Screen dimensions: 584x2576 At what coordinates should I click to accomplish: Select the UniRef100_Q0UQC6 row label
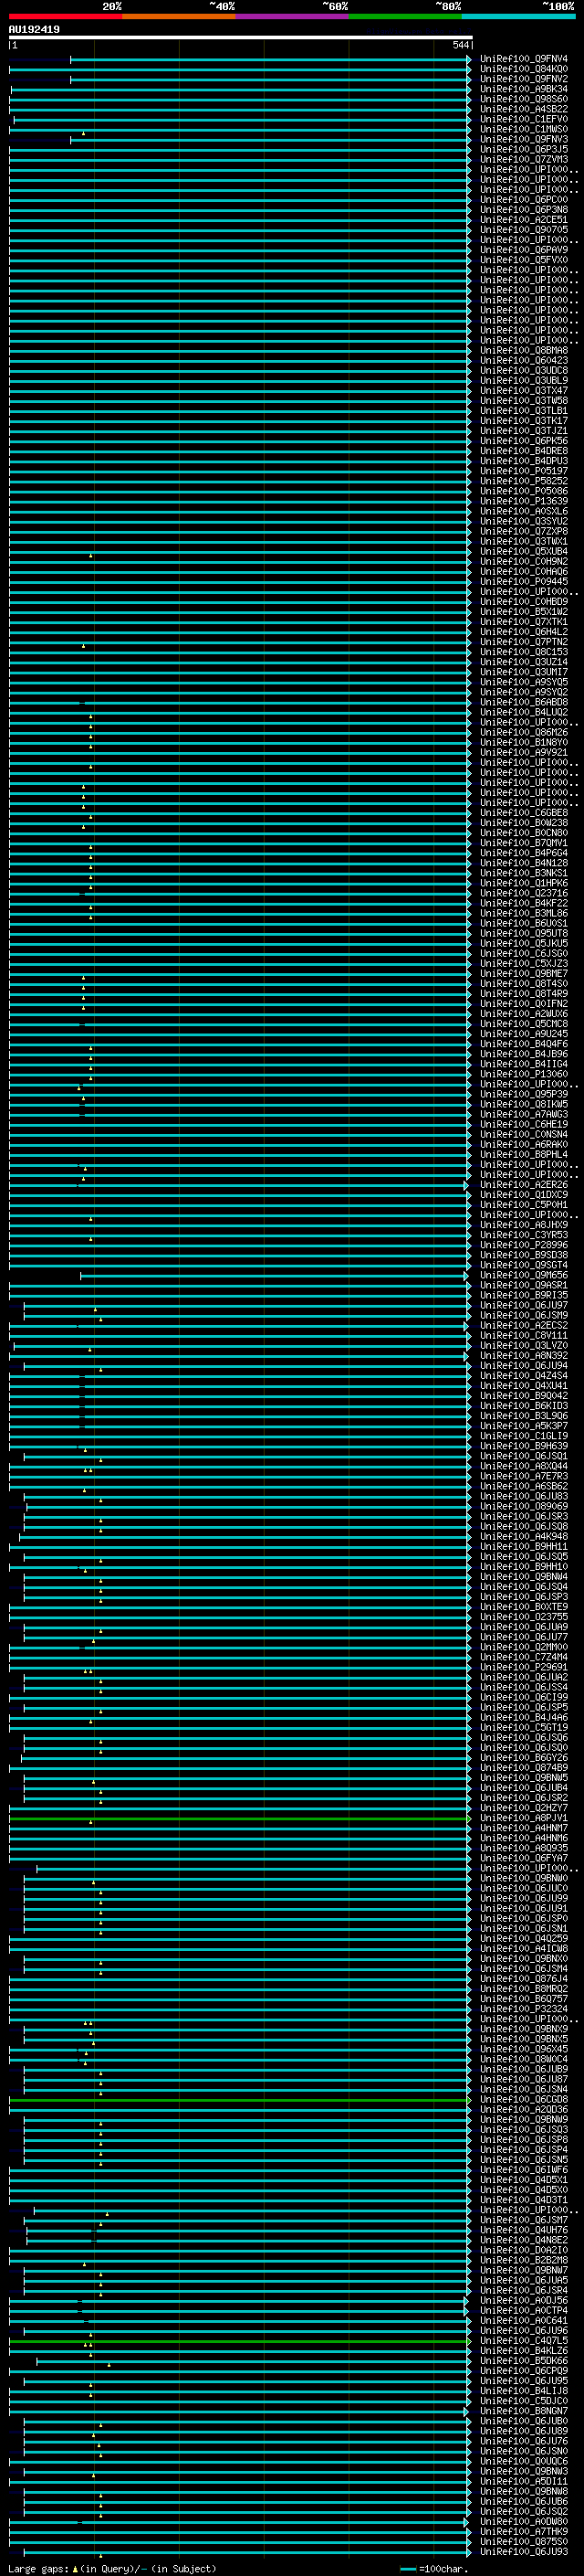point(524,2462)
